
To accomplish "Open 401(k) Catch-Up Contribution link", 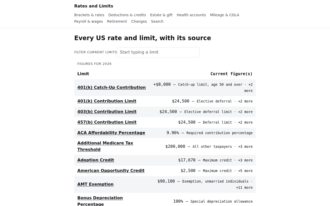I will 111,88.
